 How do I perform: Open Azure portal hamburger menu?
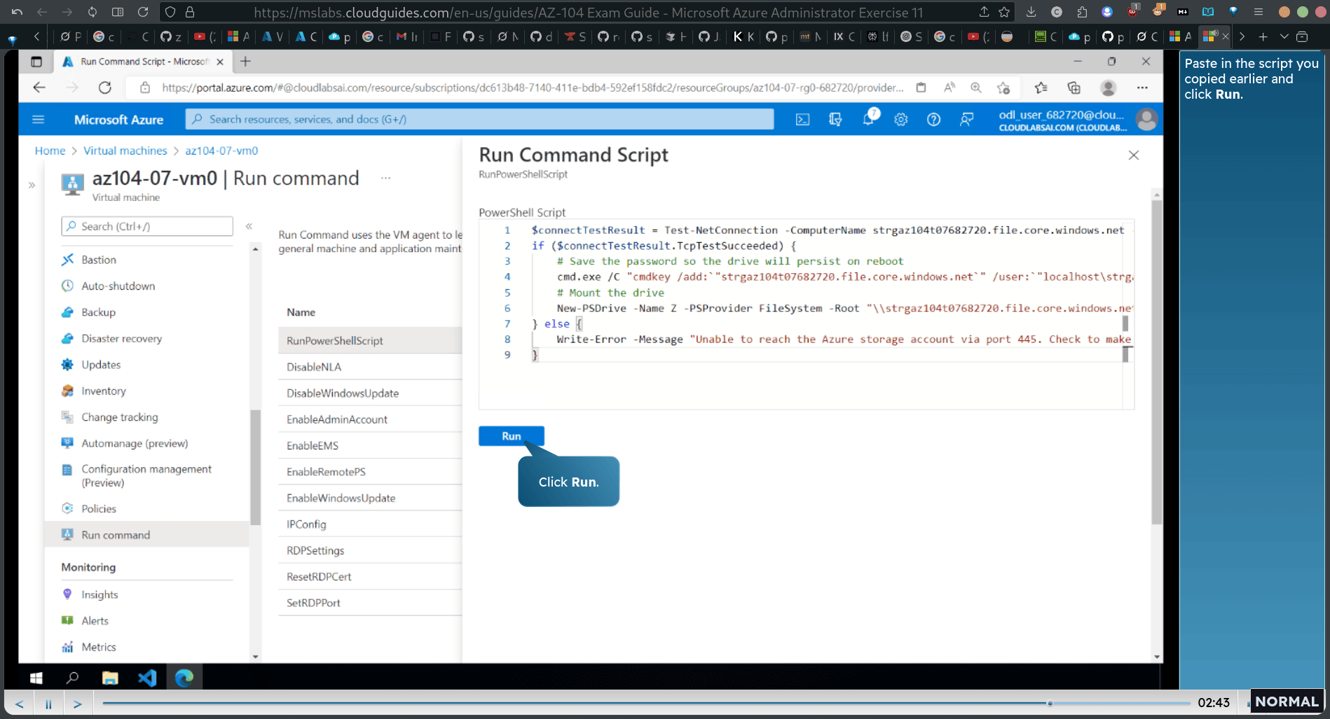[39, 120]
